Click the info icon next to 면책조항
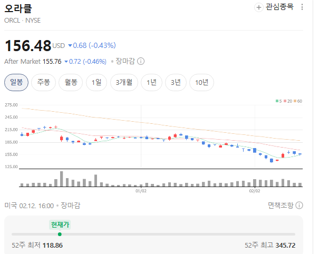 tap(299, 206)
